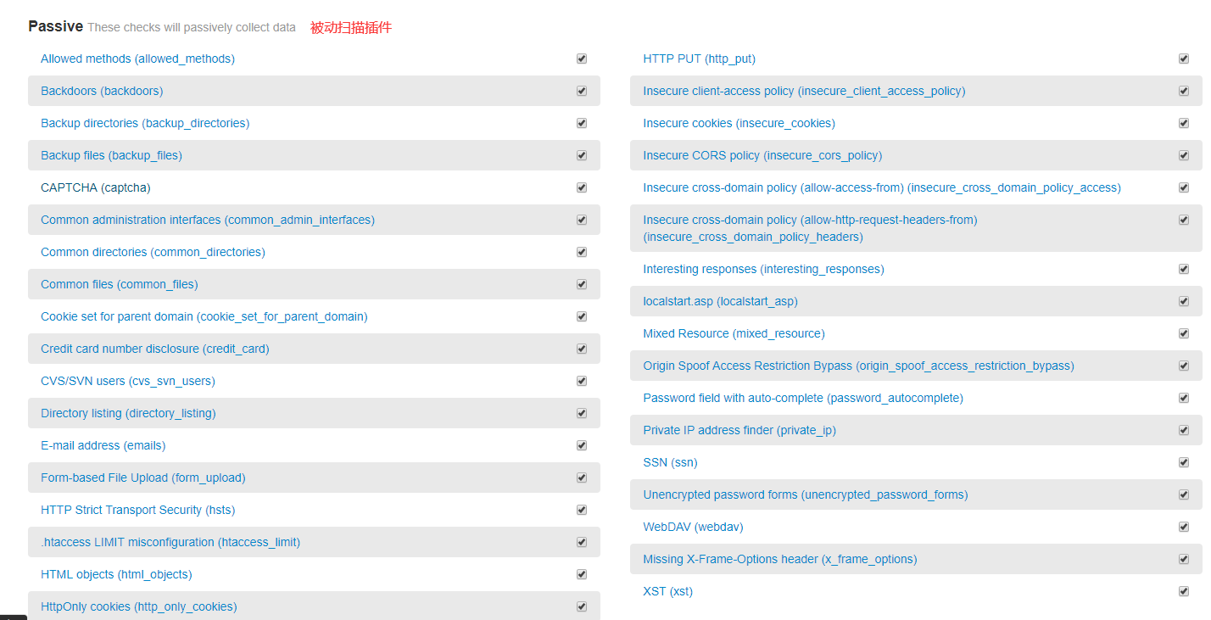This screenshot has width=1211, height=620.
Task: Uncheck the Mixed Resource checkbox
Action: [1184, 333]
